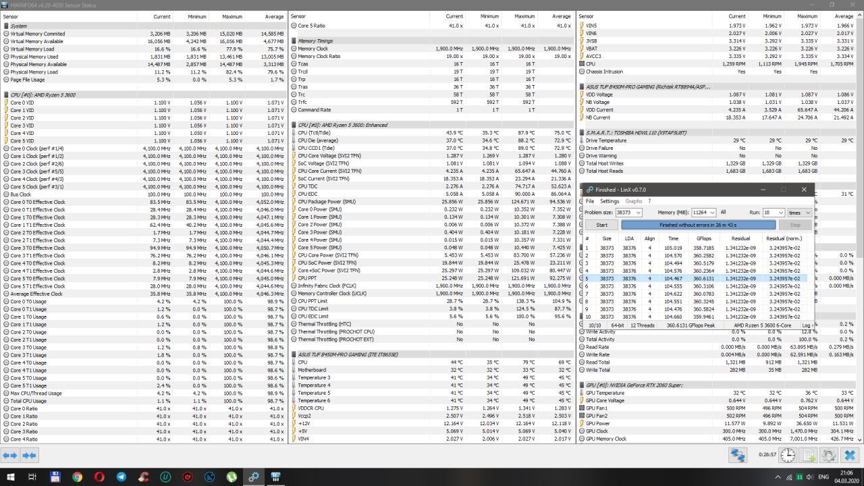Image resolution: width=864 pixels, height=486 pixels.
Task: Select the 'GPU Core Voltage' sensor row
Action: coord(717,400)
